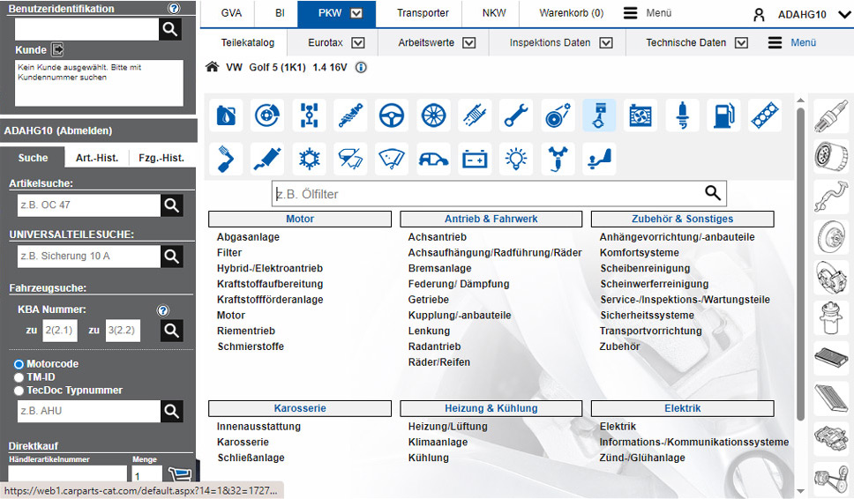Screen dimensions: 854x499
Task: Select the TecDoc Typnummer radio button
Action: 19,391
